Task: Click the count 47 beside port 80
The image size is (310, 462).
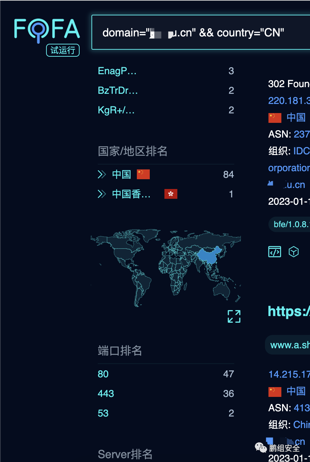Action: (x=229, y=374)
